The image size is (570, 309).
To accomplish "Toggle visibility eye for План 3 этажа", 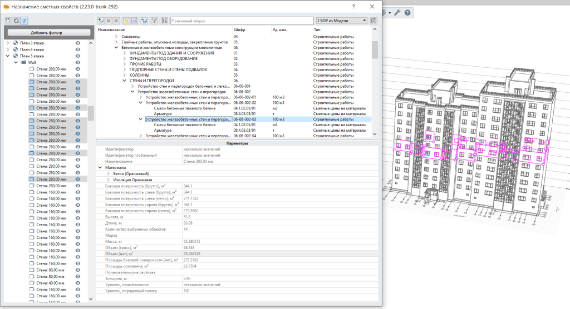I will pyautogui.click(x=78, y=42).
